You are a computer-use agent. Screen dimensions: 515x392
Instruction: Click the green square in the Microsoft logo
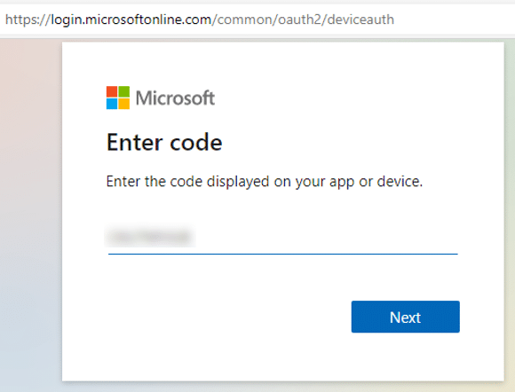(x=123, y=91)
